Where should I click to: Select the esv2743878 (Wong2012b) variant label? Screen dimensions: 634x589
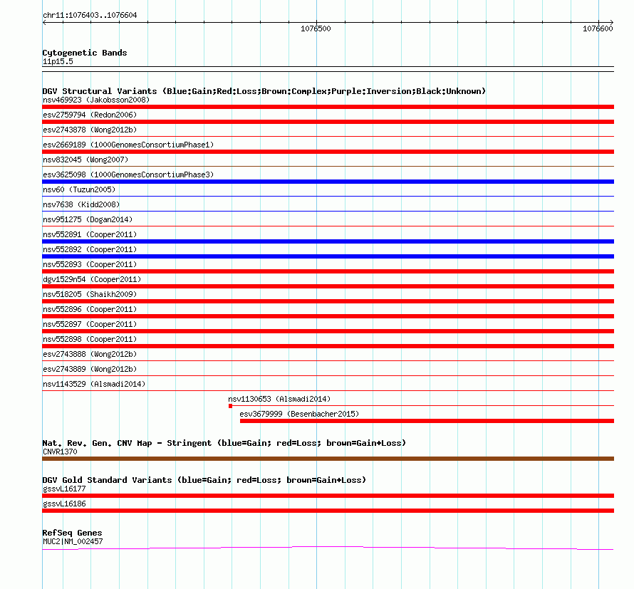click(90, 130)
